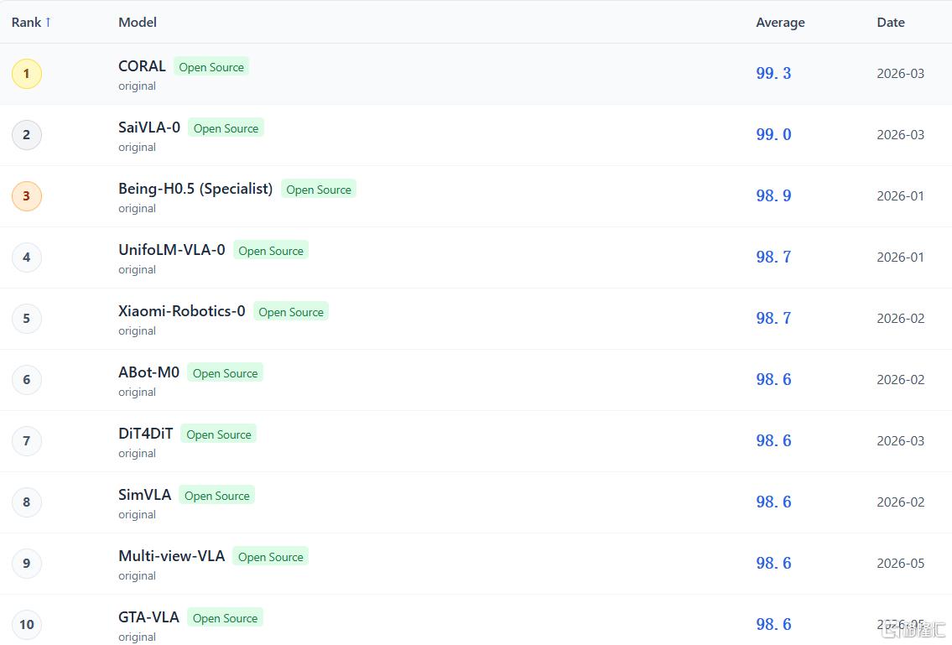Image resolution: width=952 pixels, height=645 pixels.
Task: Click the 98.6 score for GTA-VLA
Action: [x=773, y=624]
